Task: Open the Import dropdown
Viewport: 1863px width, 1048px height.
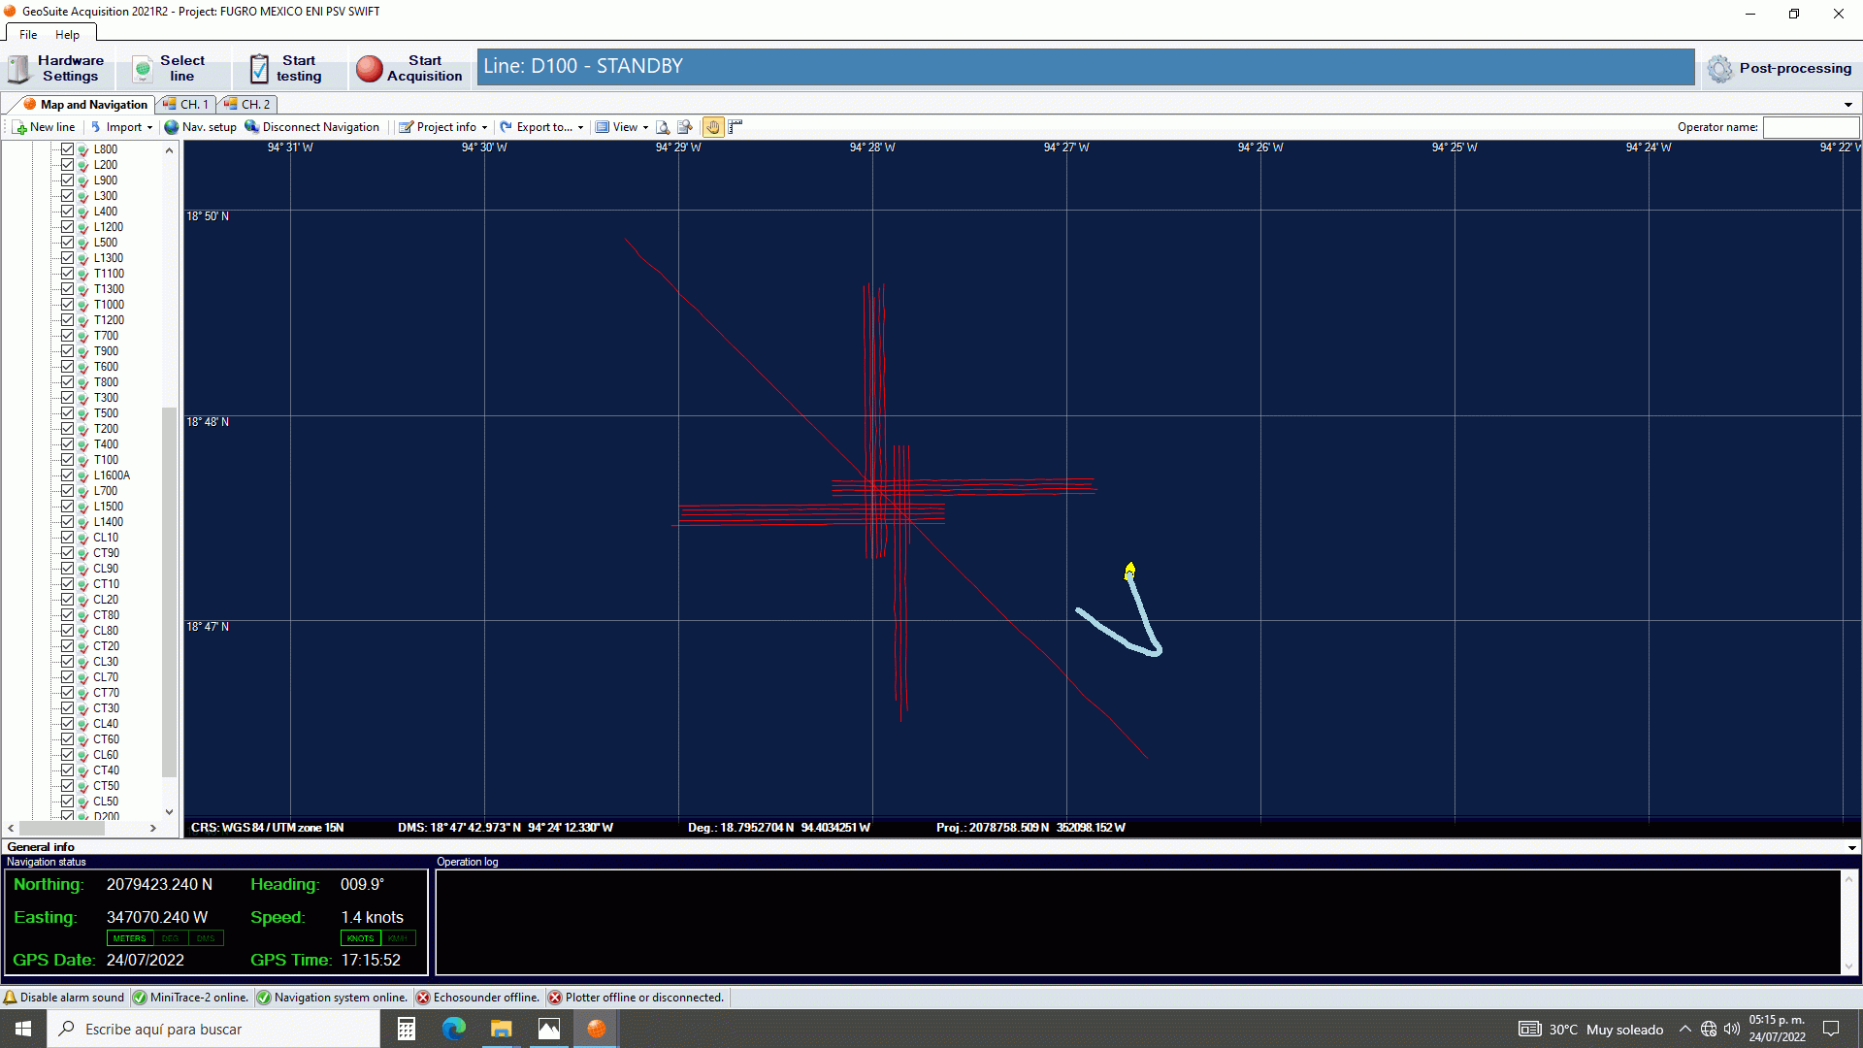Action: [x=120, y=127]
